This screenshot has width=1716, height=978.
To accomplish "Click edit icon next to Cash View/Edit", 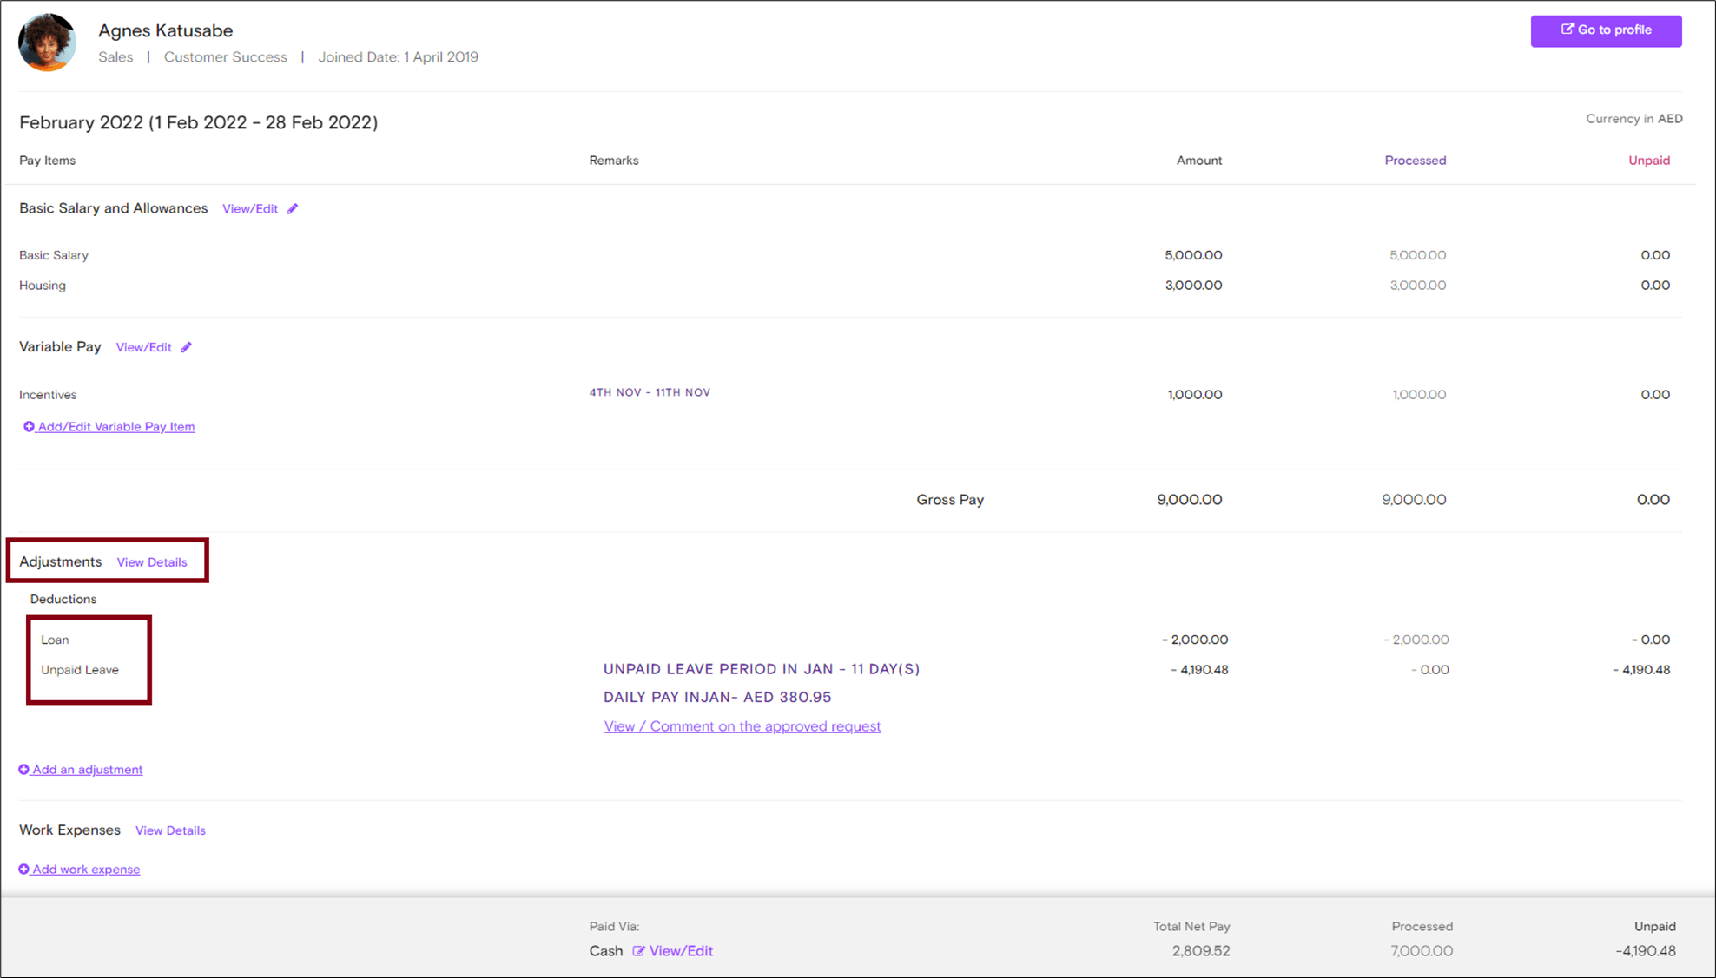I will pos(638,951).
